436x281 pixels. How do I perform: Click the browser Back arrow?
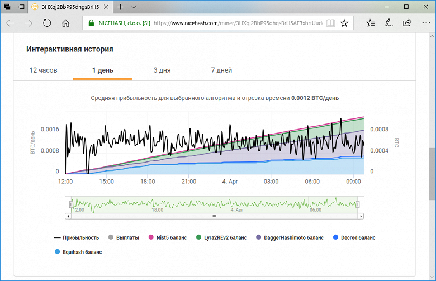tap(10, 23)
